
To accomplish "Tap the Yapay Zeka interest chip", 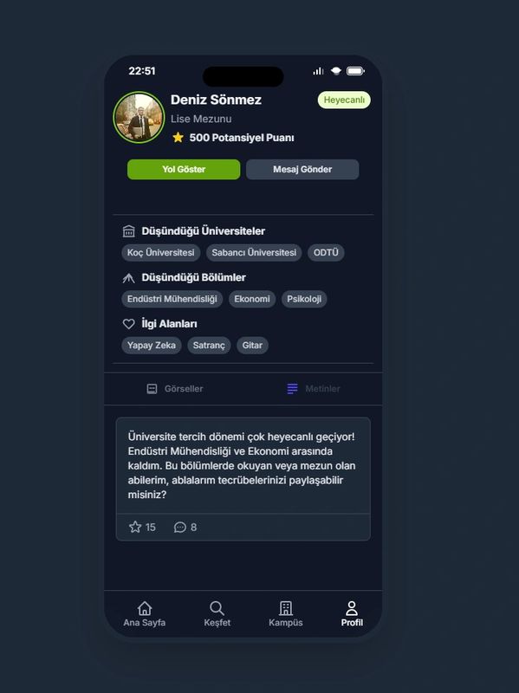I will tap(151, 345).
